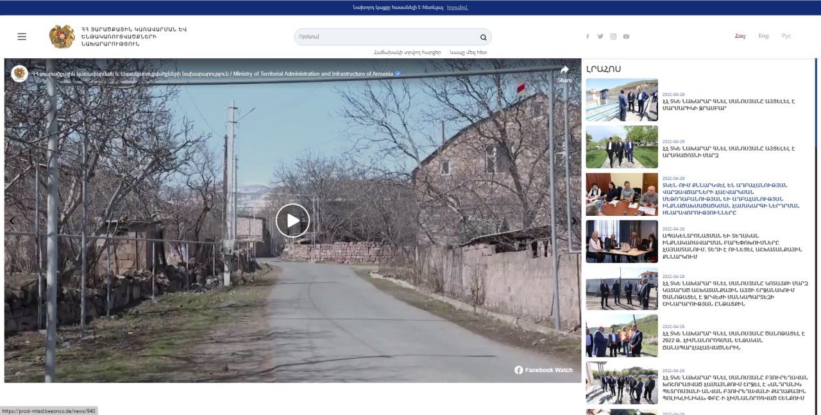Go to the next video slide arrow
Image resolution: width=821 pixels, height=415 pixels.
click(x=574, y=221)
